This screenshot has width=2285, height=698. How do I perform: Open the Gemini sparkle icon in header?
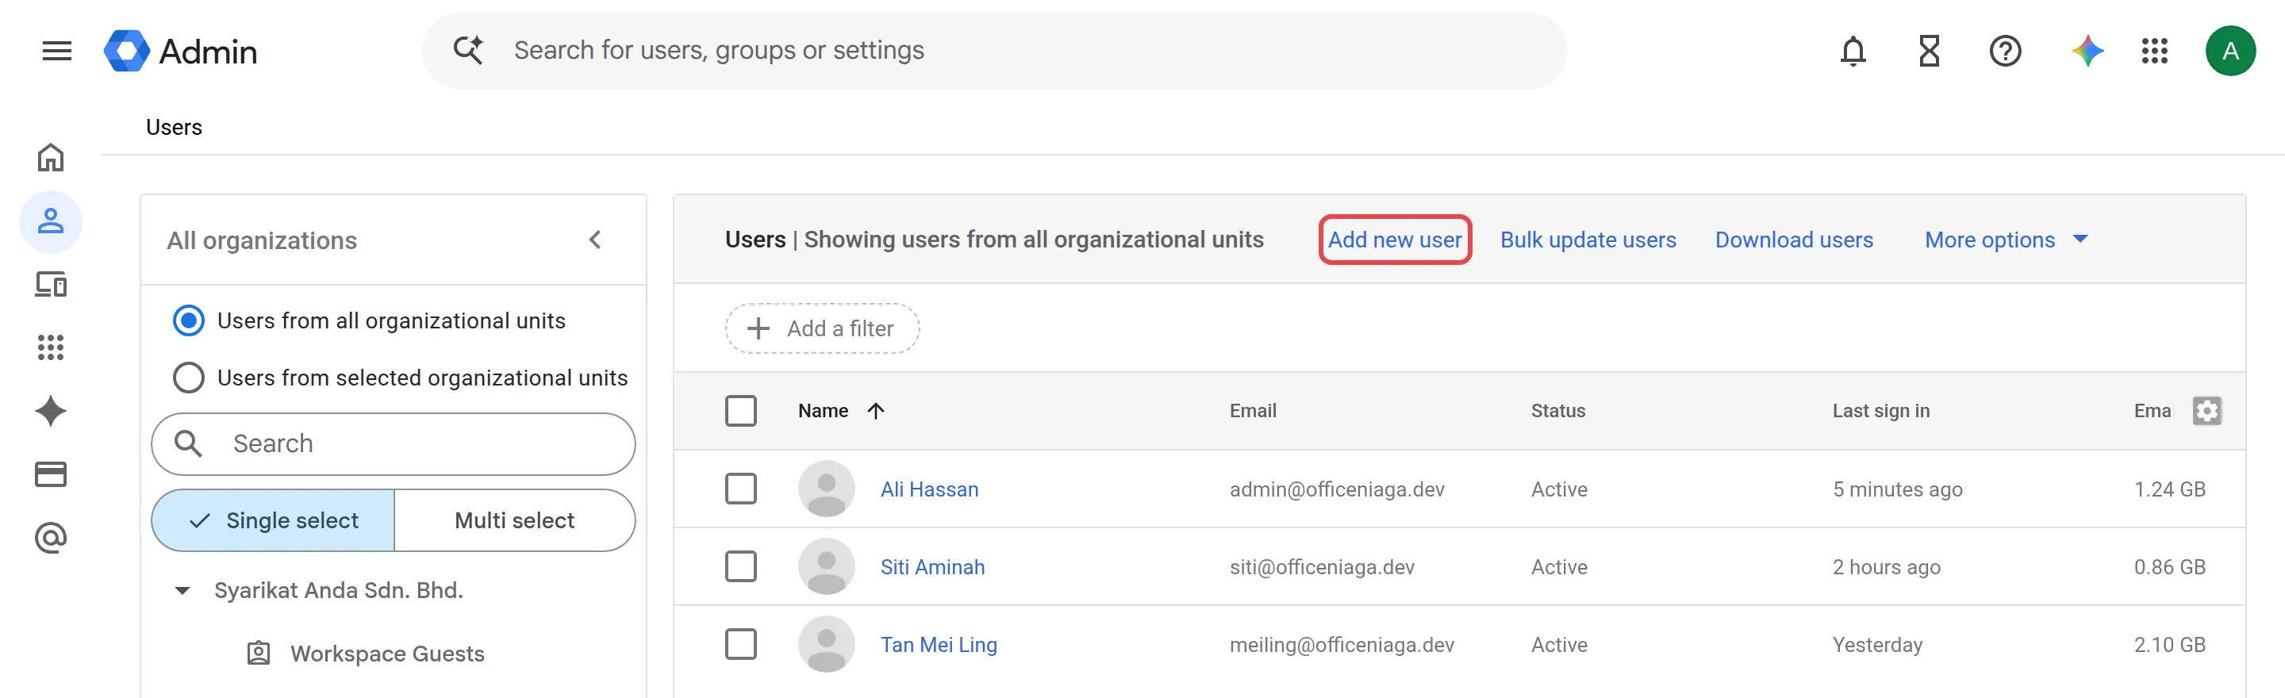pos(2087,51)
